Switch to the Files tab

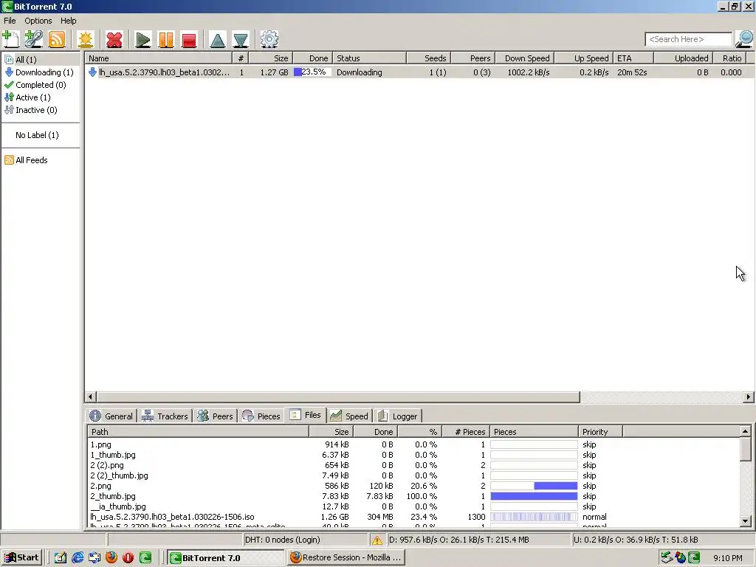306,415
